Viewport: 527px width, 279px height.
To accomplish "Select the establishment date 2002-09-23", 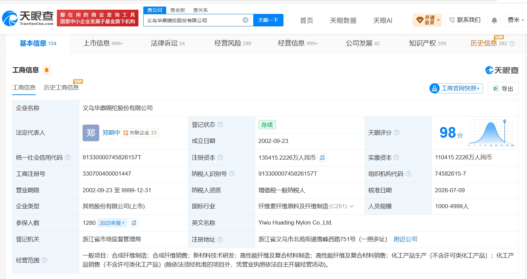I will 273,141.
